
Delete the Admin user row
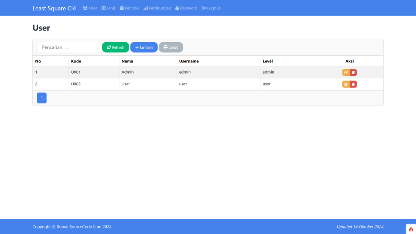coord(353,72)
